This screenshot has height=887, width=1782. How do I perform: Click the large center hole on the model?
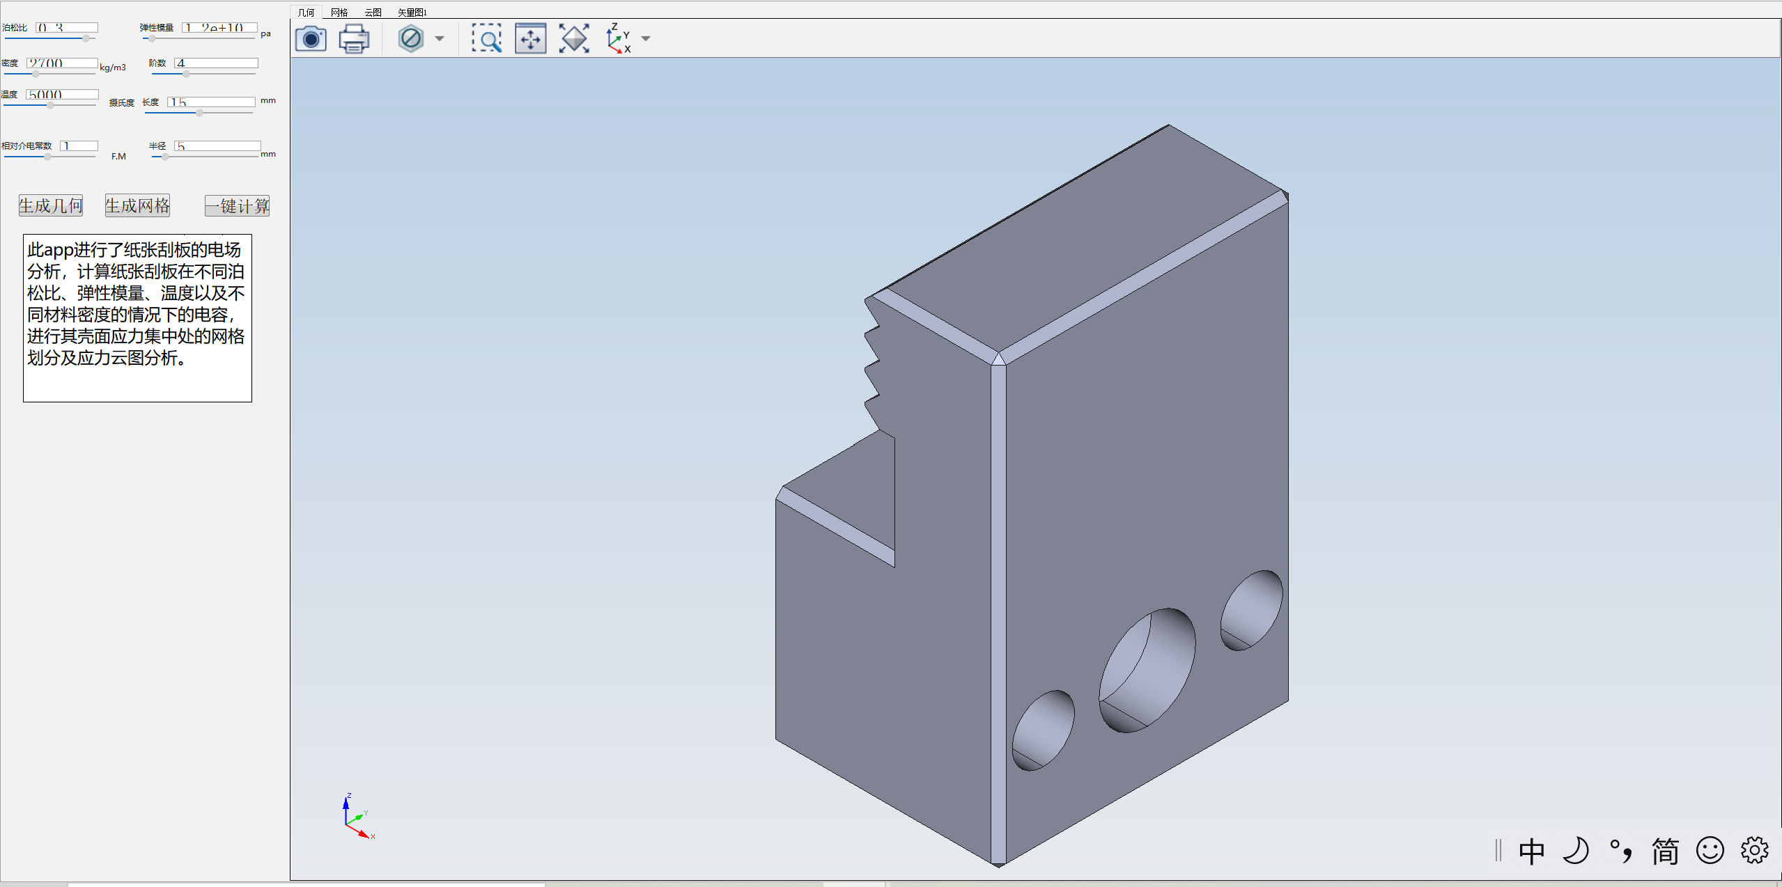tap(1147, 670)
